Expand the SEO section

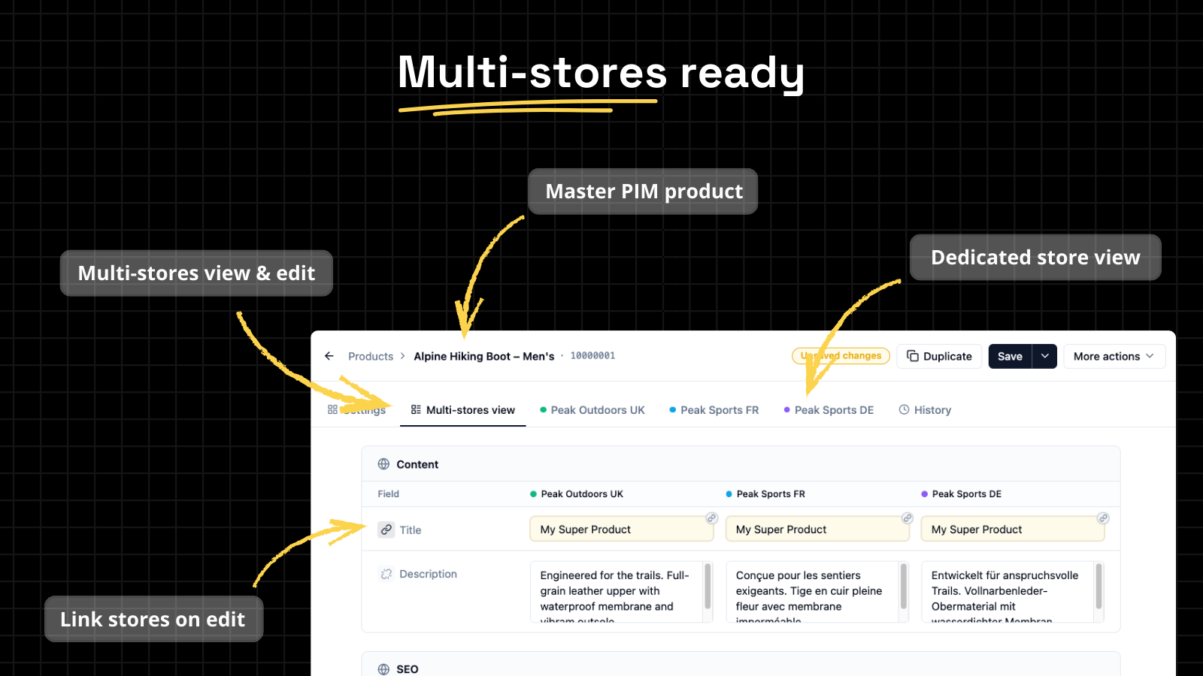coord(407,668)
